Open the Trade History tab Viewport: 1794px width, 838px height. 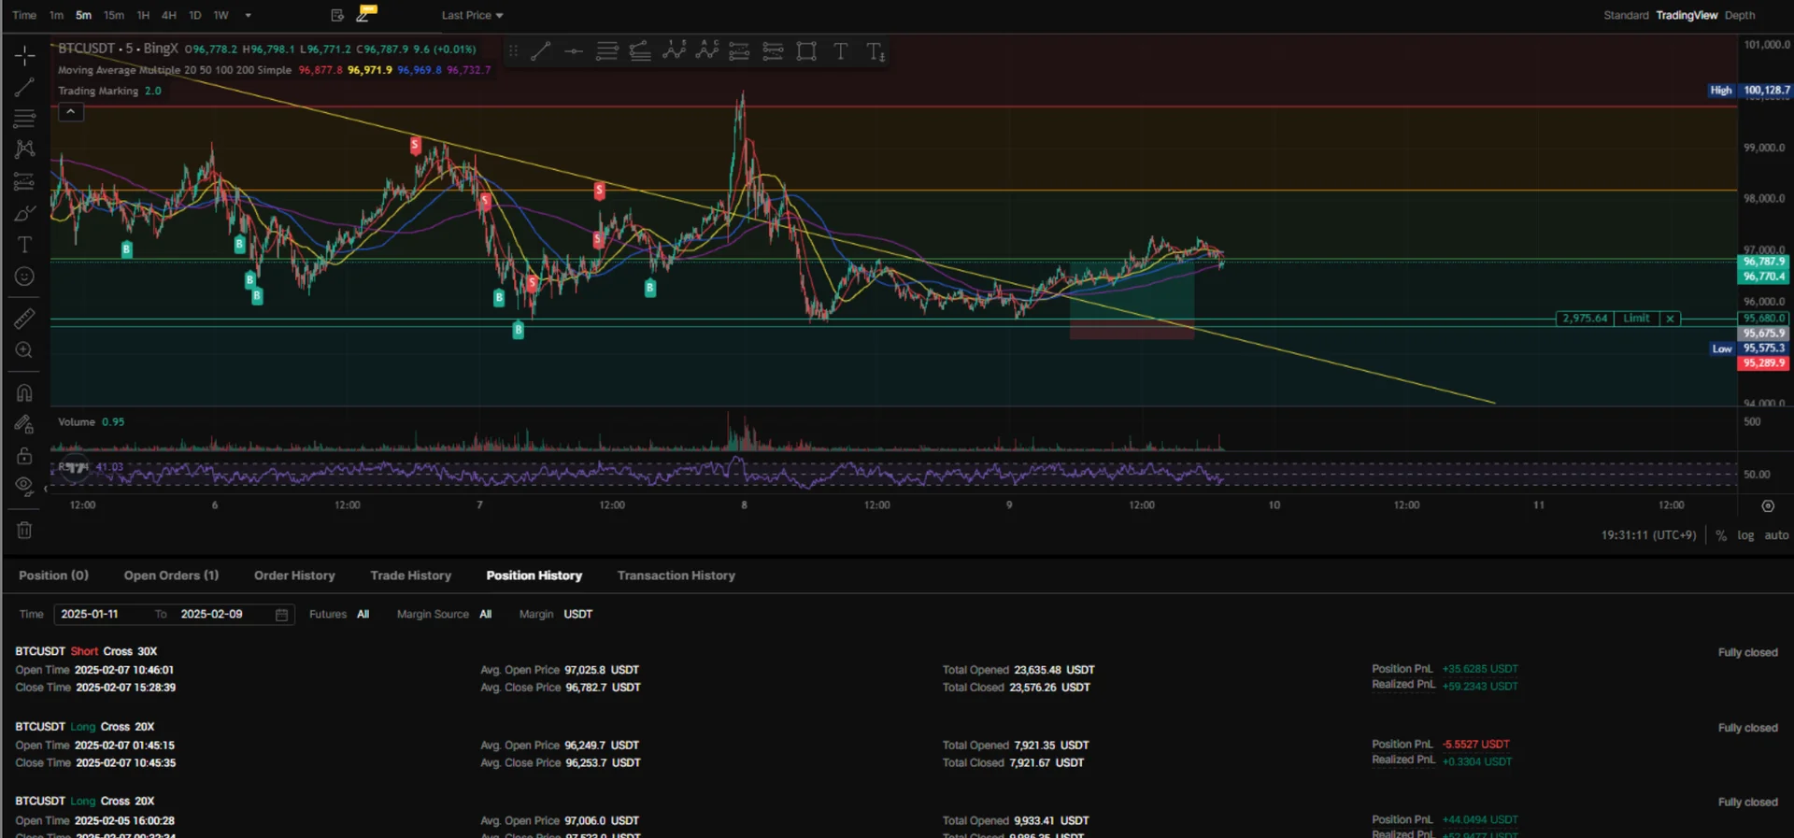click(410, 575)
